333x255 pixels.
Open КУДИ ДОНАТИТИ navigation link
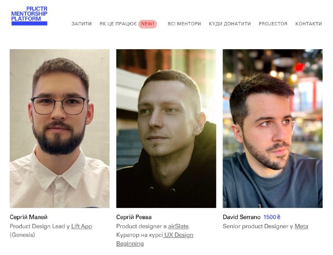pos(230,24)
